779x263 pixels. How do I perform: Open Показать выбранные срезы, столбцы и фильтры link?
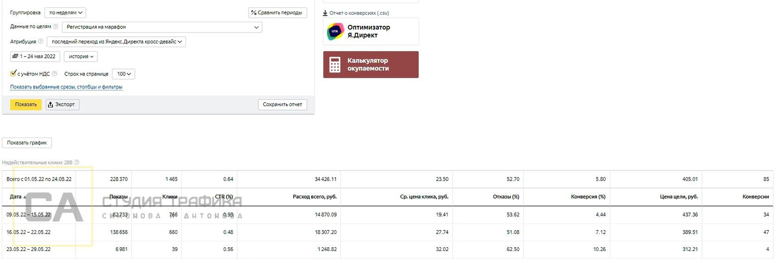66,87
